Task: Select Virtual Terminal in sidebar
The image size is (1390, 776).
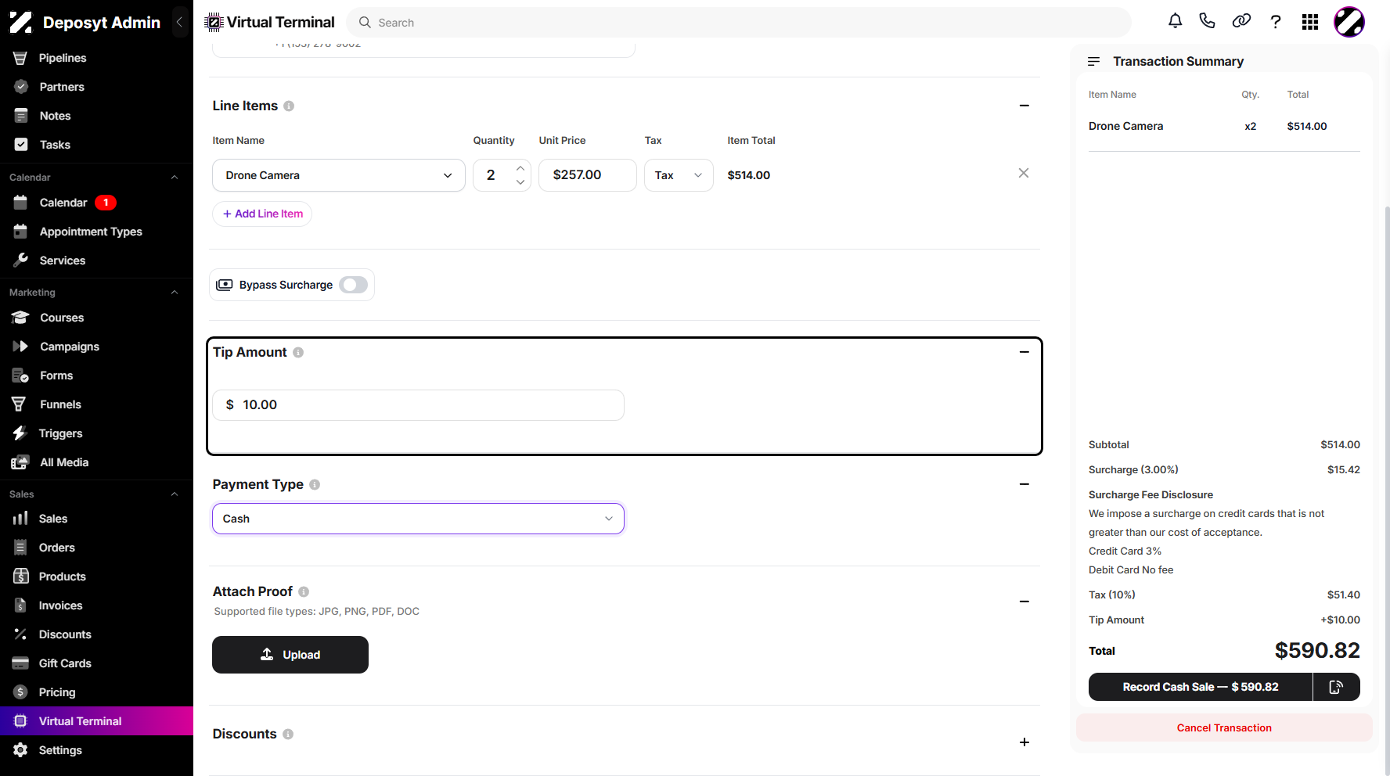Action: pyautogui.click(x=96, y=721)
